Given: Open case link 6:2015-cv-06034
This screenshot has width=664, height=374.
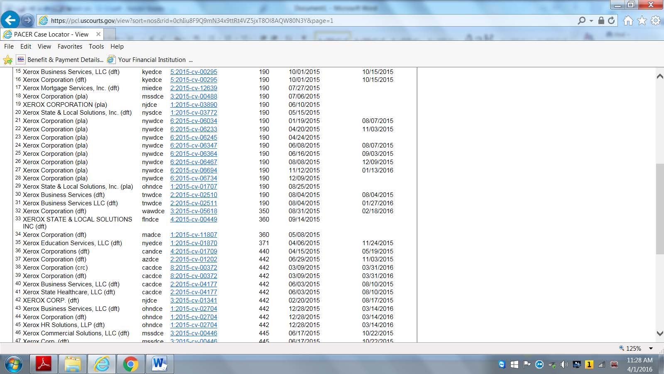Looking at the screenshot, I should 194,121.
